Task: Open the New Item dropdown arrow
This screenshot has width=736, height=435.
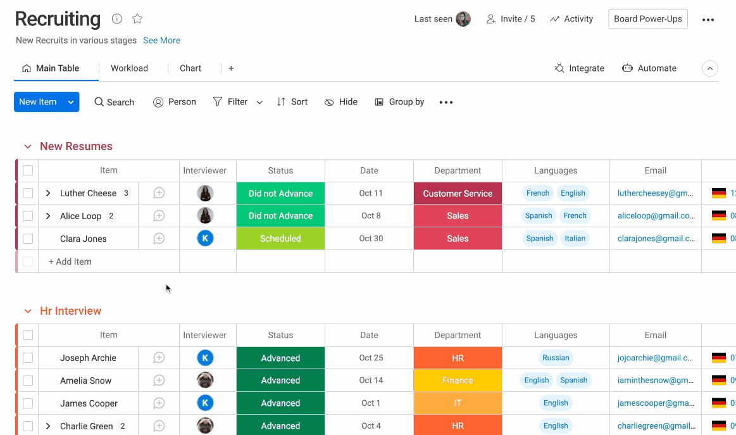Action: (x=71, y=102)
